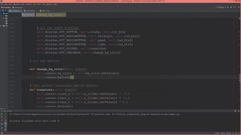Open Search Everywhere magnifier icon

pyautogui.click(x=239, y=7)
